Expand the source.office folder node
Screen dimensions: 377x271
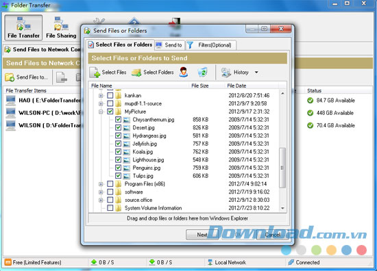click(x=101, y=200)
